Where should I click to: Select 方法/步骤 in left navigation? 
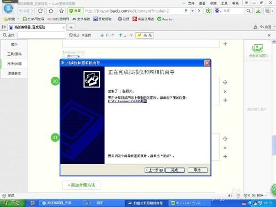[x=14, y=64]
